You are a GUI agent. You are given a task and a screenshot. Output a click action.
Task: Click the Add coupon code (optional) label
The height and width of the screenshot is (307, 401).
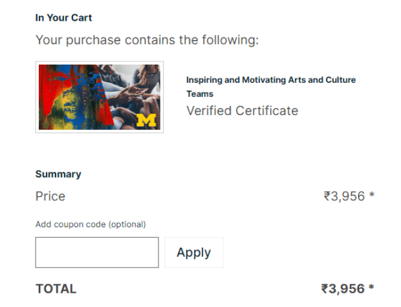[91, 224]
